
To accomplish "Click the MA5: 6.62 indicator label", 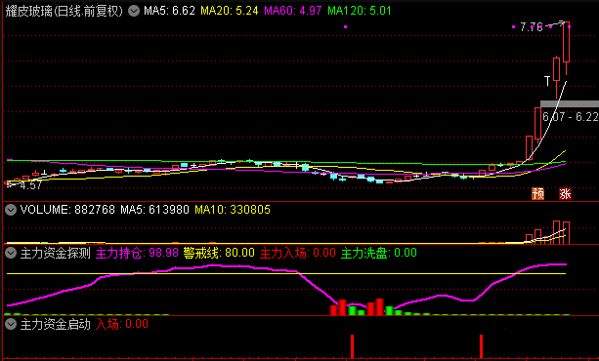I will 169,11.
